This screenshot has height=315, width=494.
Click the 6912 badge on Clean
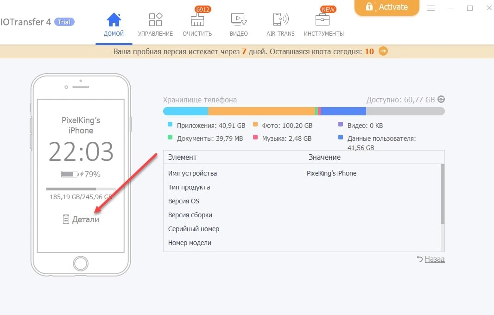(x=203, y=9)
